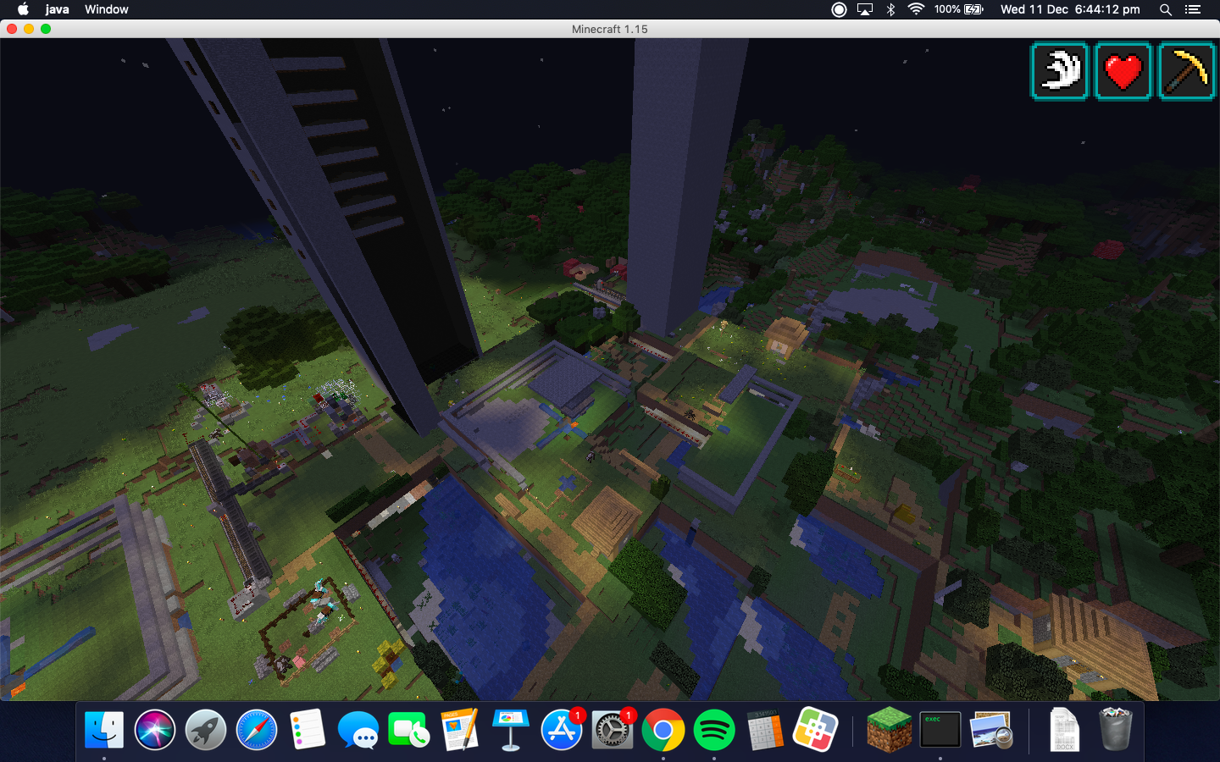Open the Pages app
Image resolution: width=1220 pixels, height=762 pixels.
click(x=460, y=730)
